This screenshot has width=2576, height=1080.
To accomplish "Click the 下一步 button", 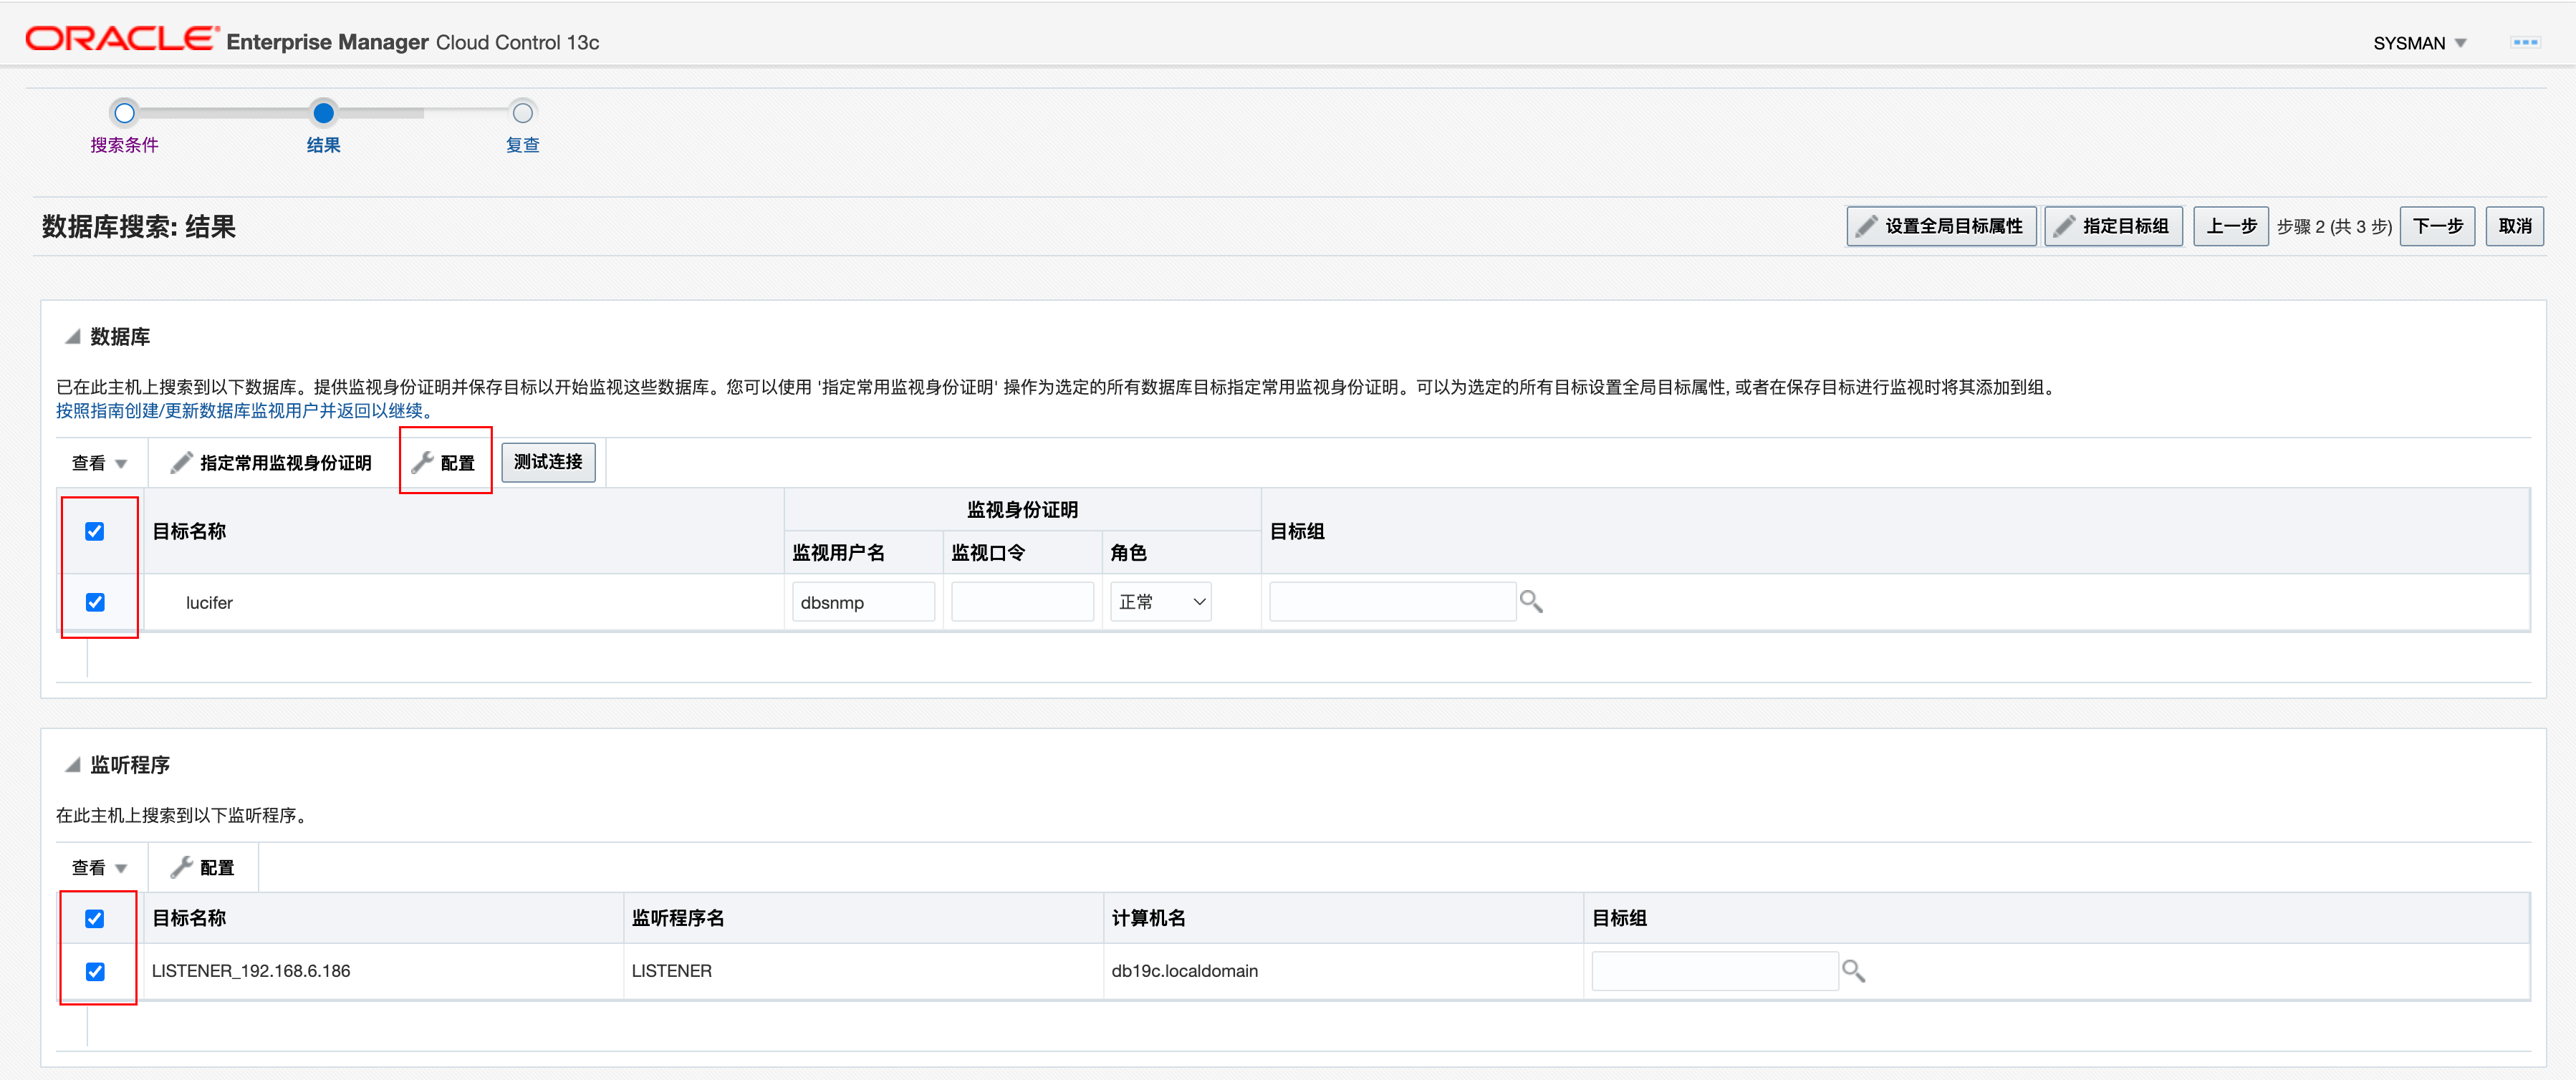I will pos(2436,226).
